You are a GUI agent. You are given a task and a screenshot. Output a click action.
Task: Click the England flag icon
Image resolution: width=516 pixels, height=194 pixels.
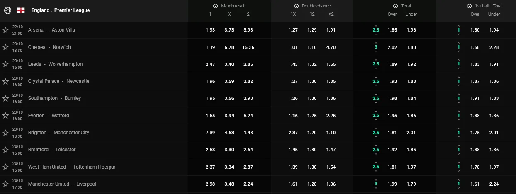[21, 10]
